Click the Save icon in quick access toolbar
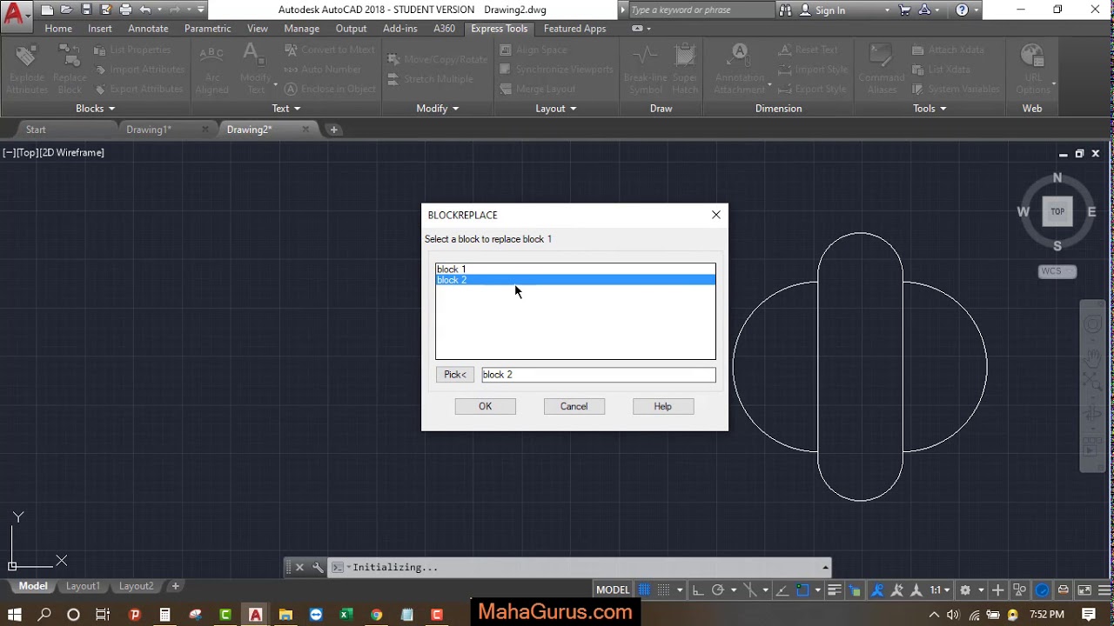Screen dimensions: 1114x626 click(x=86, y=10)
